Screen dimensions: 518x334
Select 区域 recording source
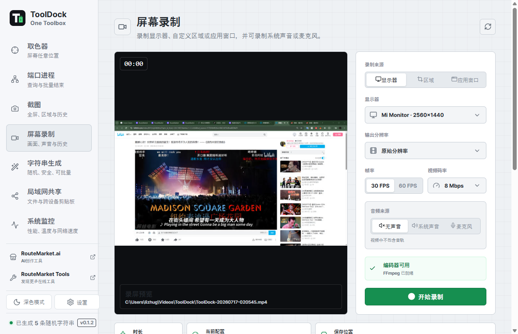click(x=425, y=80)
